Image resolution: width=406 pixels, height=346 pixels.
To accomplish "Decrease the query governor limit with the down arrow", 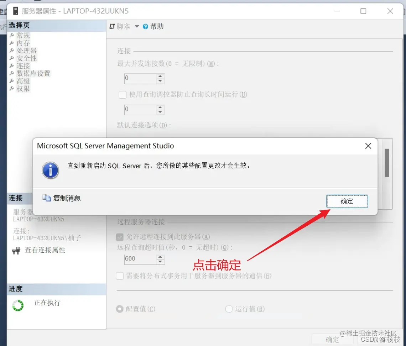I will click(160, 112).
